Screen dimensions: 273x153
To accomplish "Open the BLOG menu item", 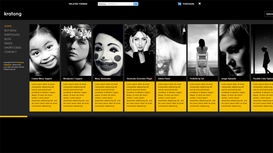I will (8, 39).
